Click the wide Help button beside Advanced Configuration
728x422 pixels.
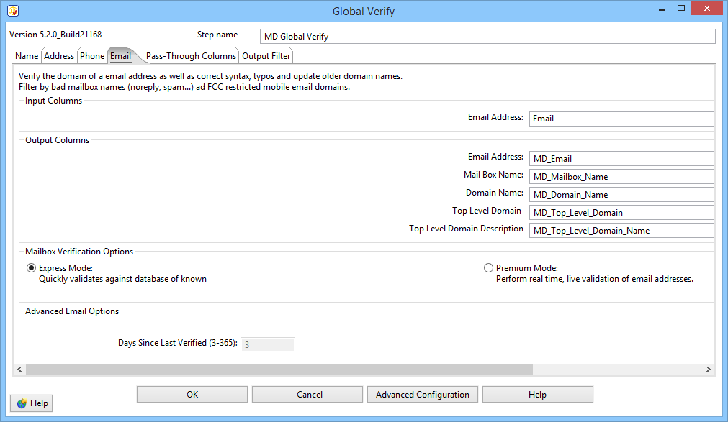tap(537, 395)
